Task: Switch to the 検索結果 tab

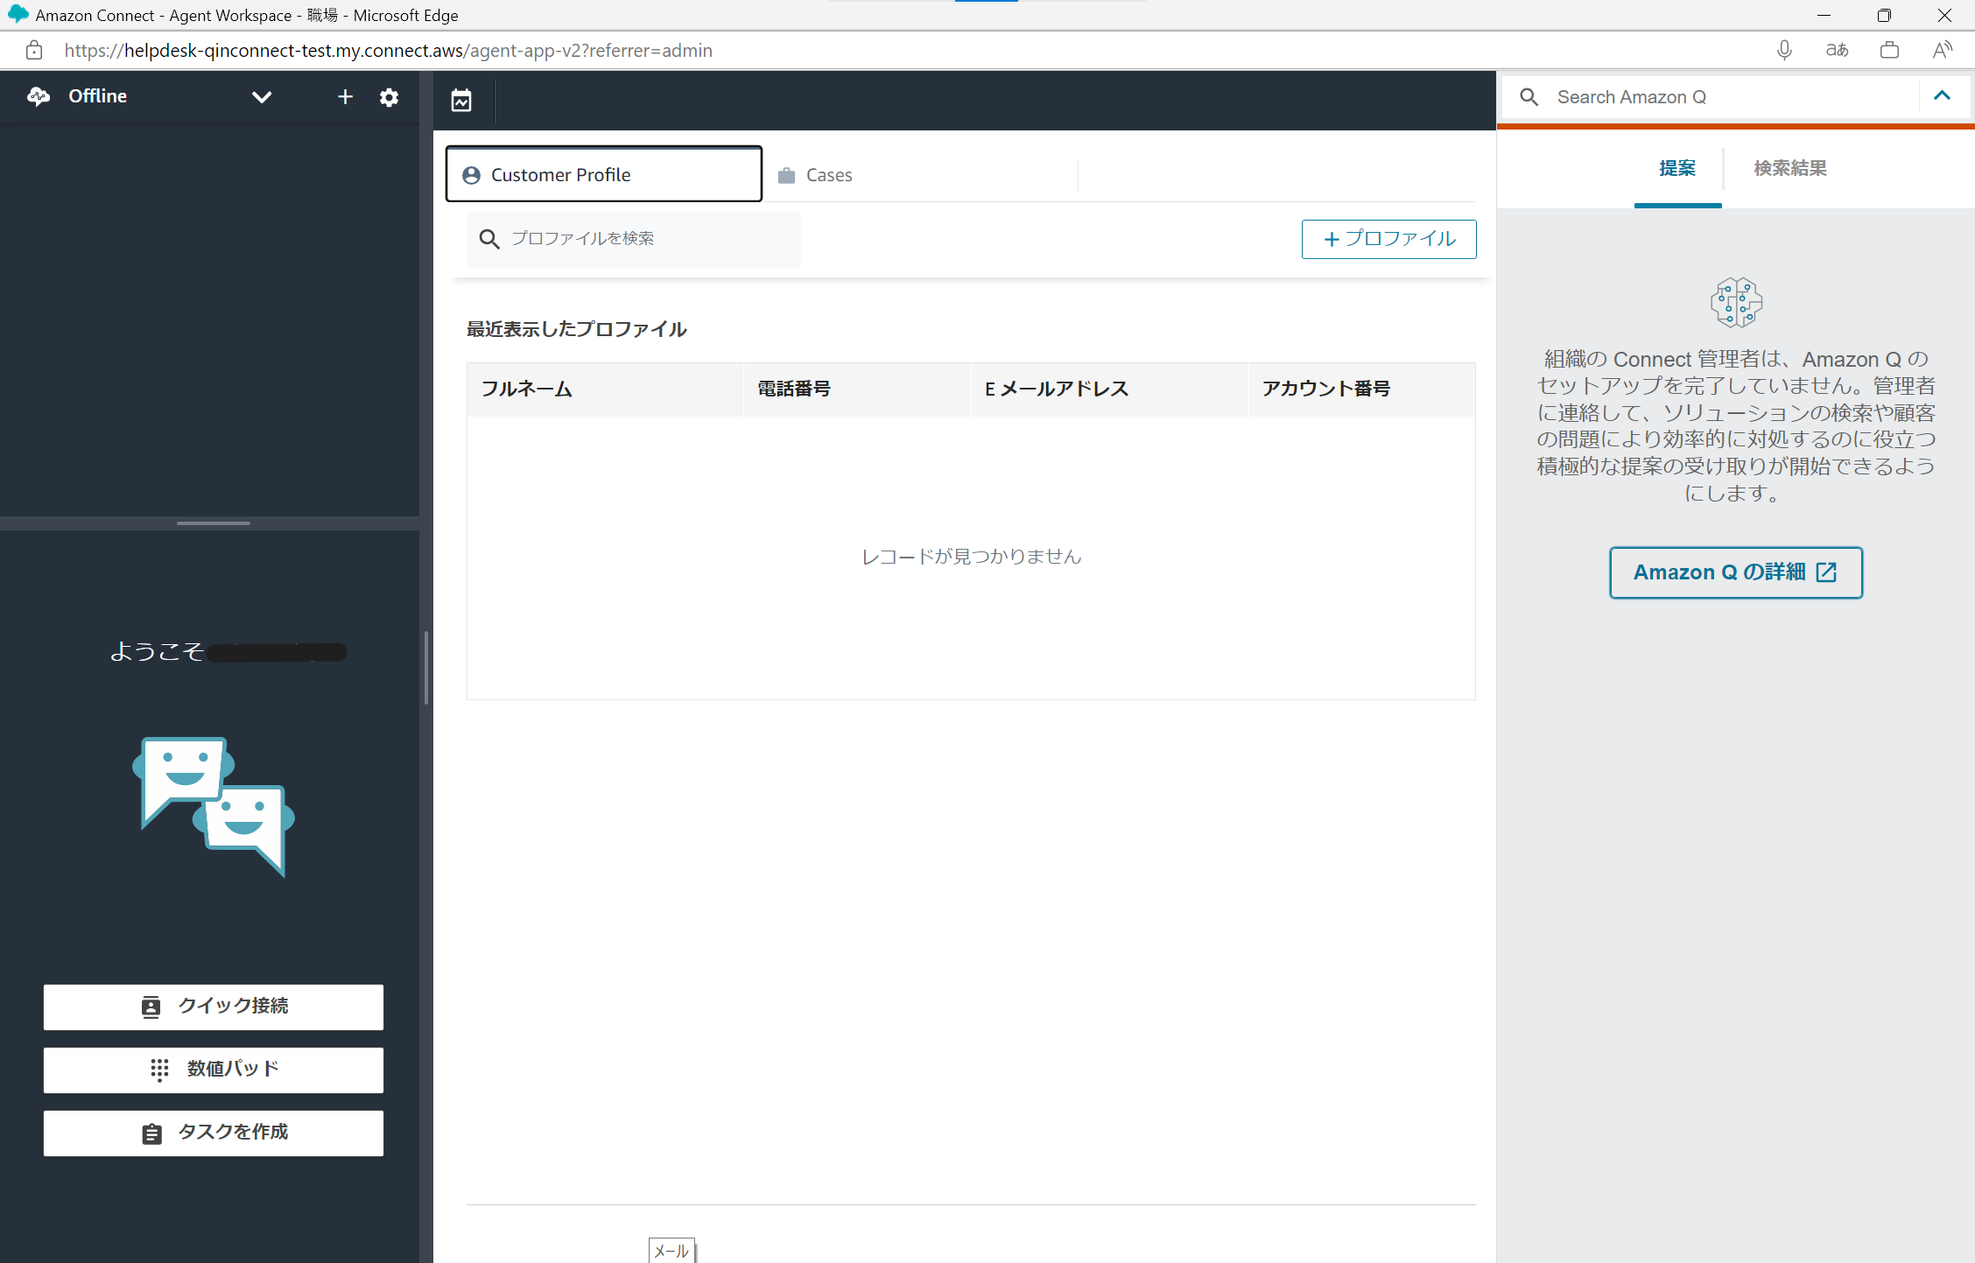Action: coord(1789,168)
